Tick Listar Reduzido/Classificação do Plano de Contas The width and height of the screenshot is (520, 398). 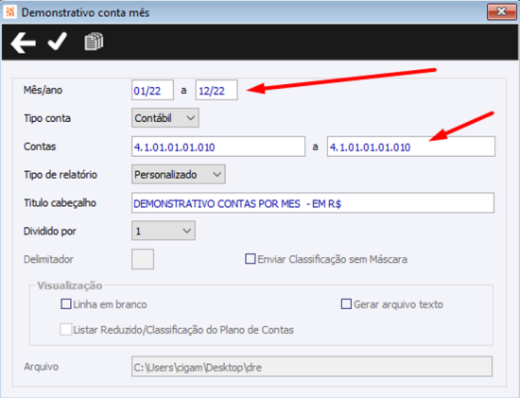[65, 329]
